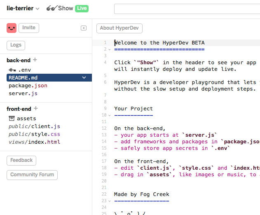Click the 'back-end' section heading

pyautogui.click(x=19, y=60)
